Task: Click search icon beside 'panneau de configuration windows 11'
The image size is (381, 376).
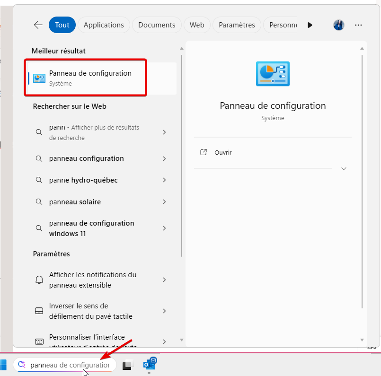Action: click(x=39, y=228)
